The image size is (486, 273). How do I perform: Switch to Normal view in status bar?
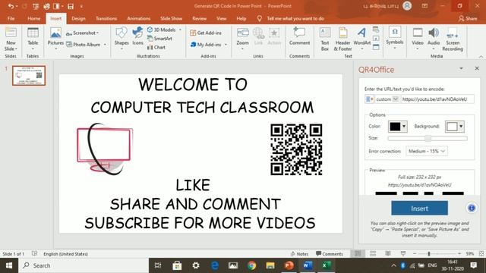(358, 254)
